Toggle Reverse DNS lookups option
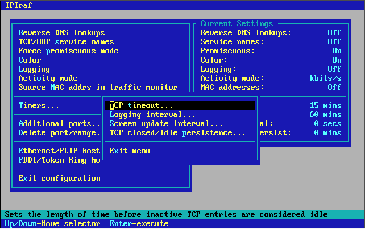365x229 pixels. point(61,33)
